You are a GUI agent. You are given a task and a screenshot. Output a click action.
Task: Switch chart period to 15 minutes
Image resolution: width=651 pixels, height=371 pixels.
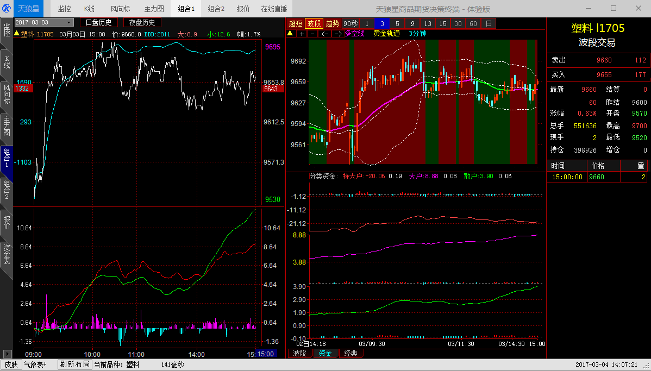tap(443, 24)
